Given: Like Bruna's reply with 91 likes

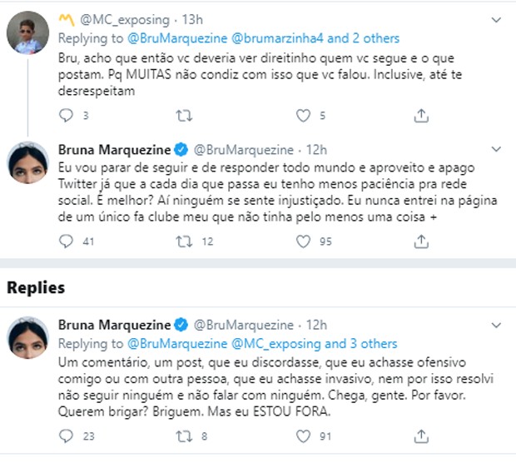Looking at the screenshot, I should tap(304, 435).
